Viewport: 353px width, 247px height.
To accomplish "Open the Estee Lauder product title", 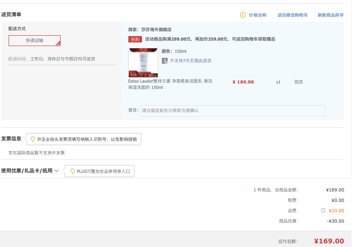I will tap(170, 84).
